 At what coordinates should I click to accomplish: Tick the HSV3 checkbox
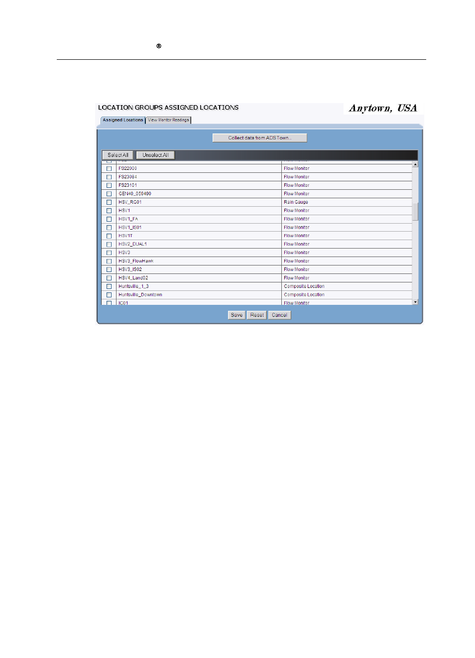click(x=109, y=253)
